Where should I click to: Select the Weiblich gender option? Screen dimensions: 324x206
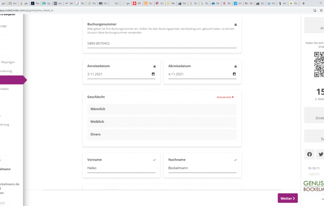(162, 122)
